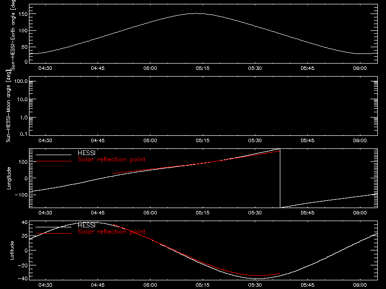Click 06:00 label under Earth angle plot

point(360,68)
